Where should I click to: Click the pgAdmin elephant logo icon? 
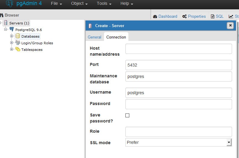coord(9,3)
